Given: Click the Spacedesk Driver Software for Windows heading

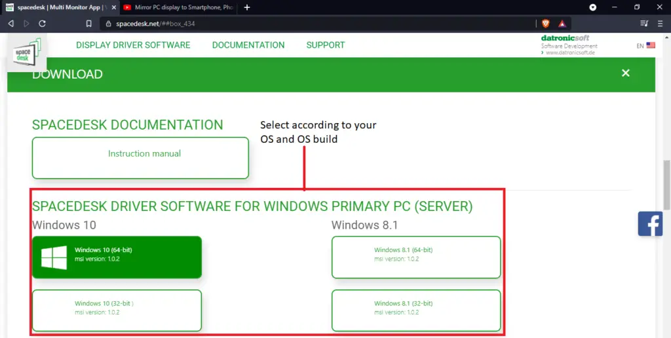Looking at the screenshot, I should pyautogui.click(x=252, y=206).
